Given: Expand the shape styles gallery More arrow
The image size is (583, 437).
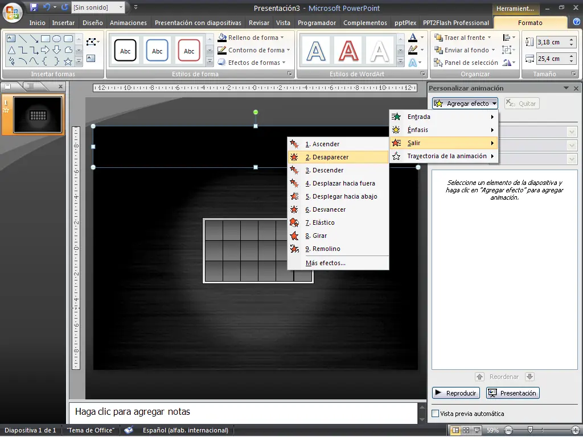Looking at the screenshot, I should [210, 61].
